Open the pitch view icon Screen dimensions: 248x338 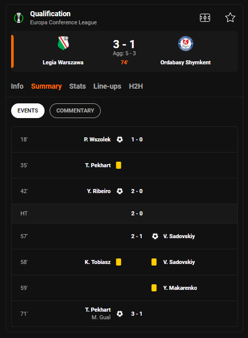[205, 18]
